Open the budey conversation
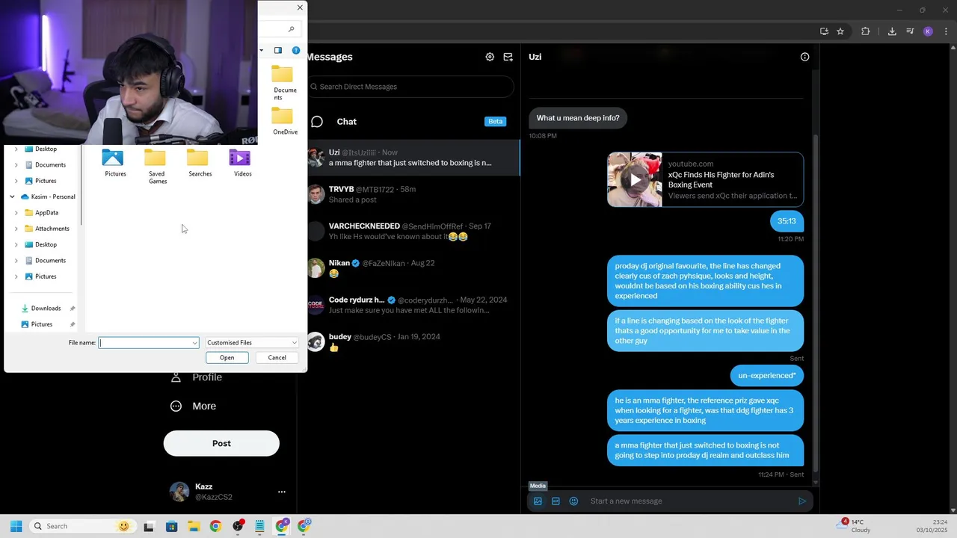This screenshot has height=538, width=957. (413, 341)
